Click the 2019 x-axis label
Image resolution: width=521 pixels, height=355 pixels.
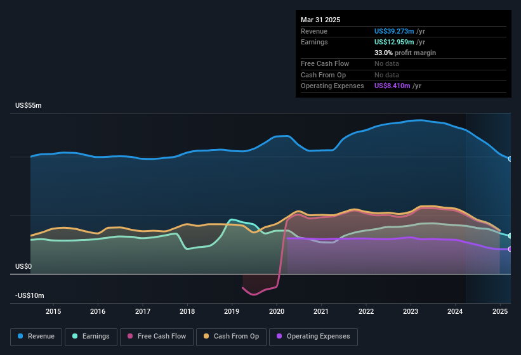[x=232, y=311]
